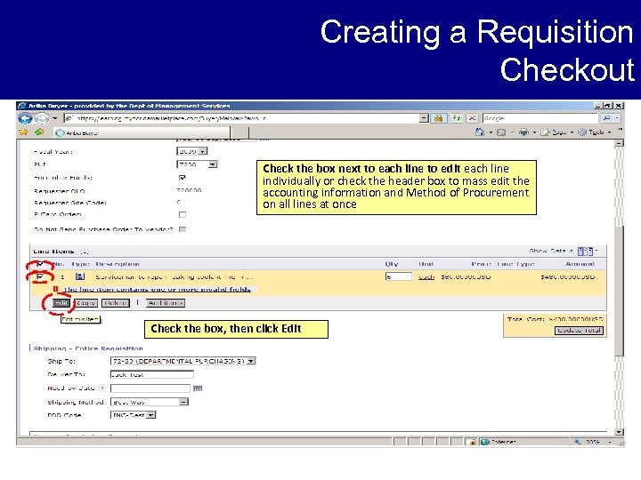Open a new blank browser tab
641x480 pixels.
tap(239, 132)
